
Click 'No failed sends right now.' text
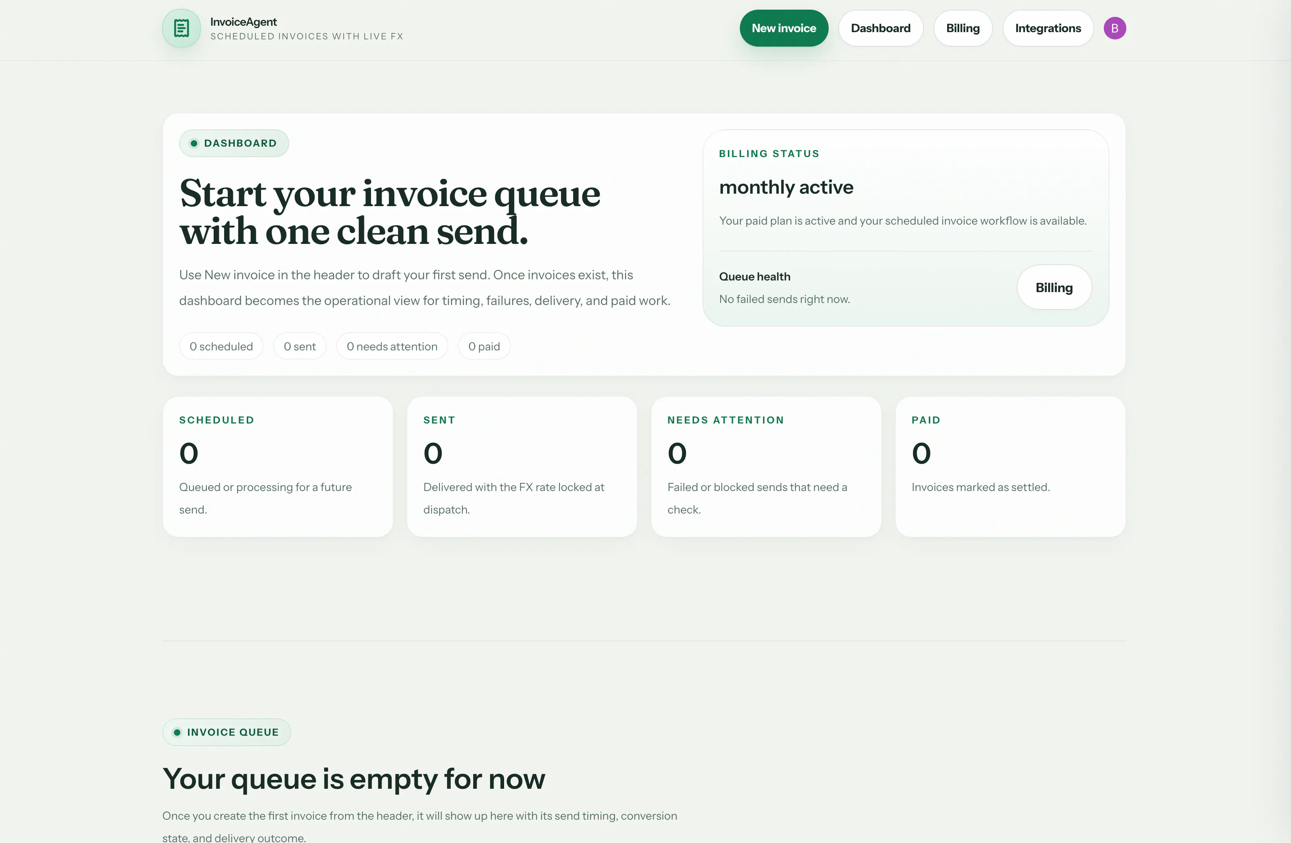click(x=784, y=299)
